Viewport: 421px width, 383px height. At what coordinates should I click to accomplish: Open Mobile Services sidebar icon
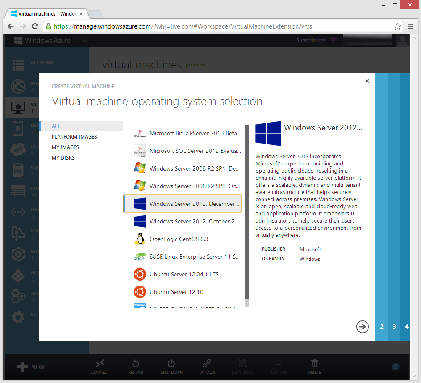tap(18, 128)
